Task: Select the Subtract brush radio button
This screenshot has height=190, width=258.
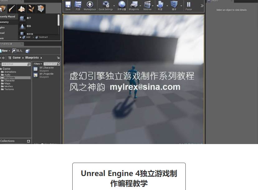Action: click(x=33, y=37)
